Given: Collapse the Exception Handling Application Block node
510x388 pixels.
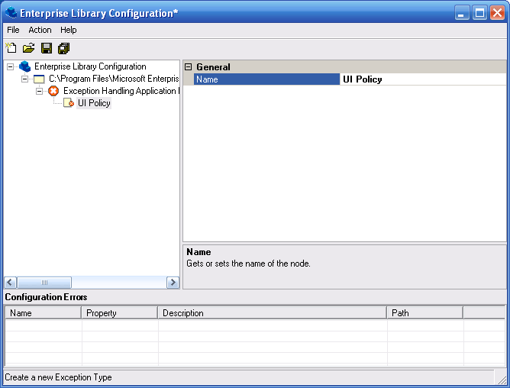Looking at the screenshot, I should click(40, 91).
